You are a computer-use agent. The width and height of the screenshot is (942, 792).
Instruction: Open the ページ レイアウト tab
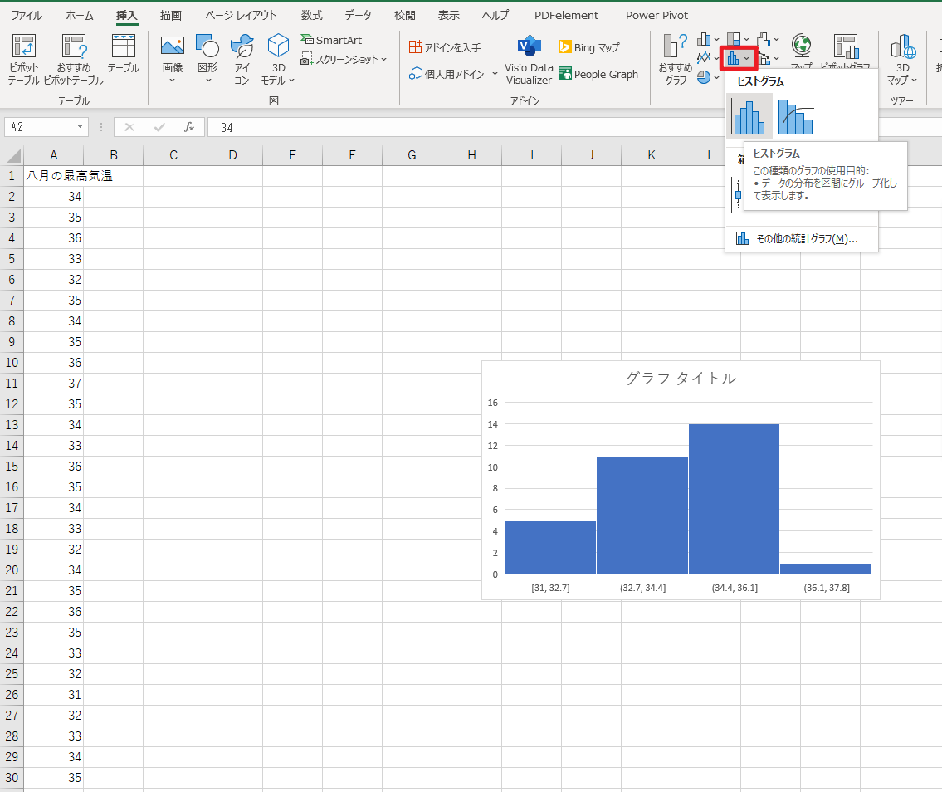tap(241, 15)
